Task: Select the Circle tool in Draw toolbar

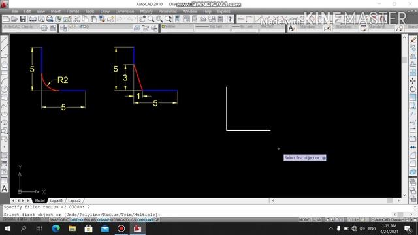Action: 5,89
